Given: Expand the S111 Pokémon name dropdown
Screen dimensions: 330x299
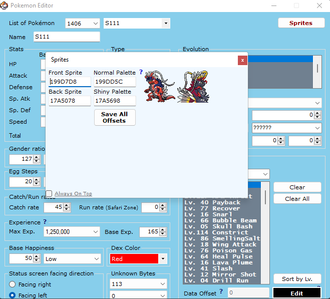Looking at the screenshot, I should pyautogui.click(x=165, y=24).
